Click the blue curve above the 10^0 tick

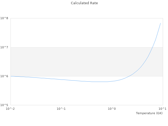click(x=112, y=81)
